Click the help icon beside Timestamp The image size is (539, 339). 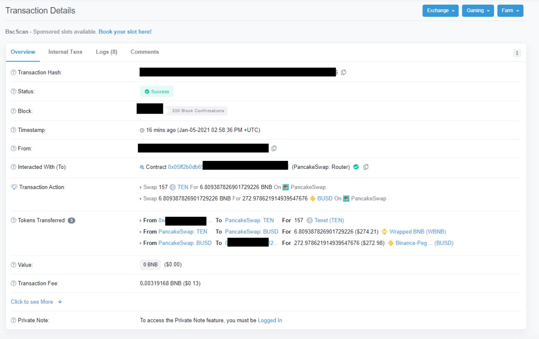coord(13,130)
